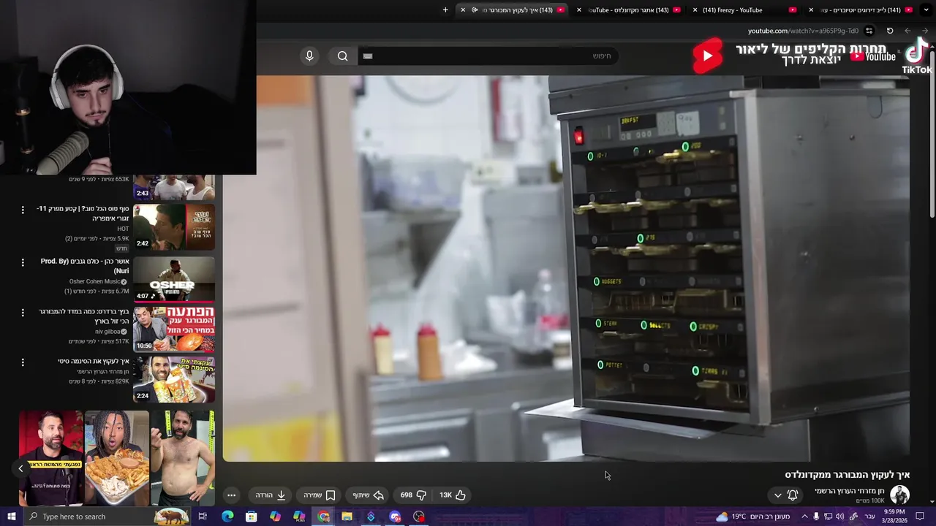Open Chrome from the taskbar
Viewport: 936px width, 526px height.
pyautogui.click(x=323, y=517)
